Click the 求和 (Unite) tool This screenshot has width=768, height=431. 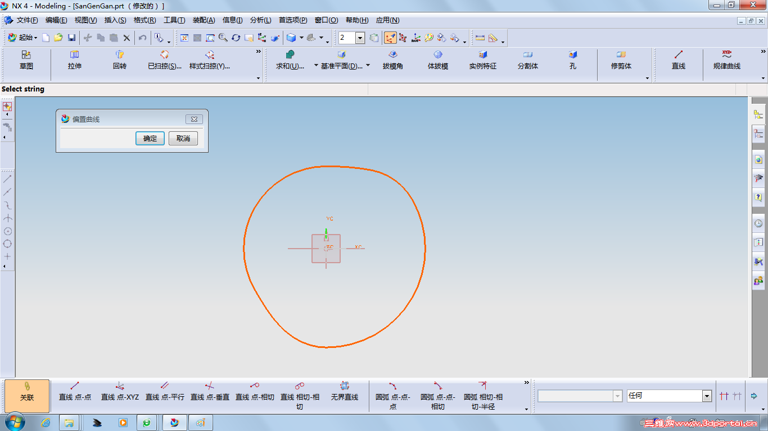coord(290,60)
